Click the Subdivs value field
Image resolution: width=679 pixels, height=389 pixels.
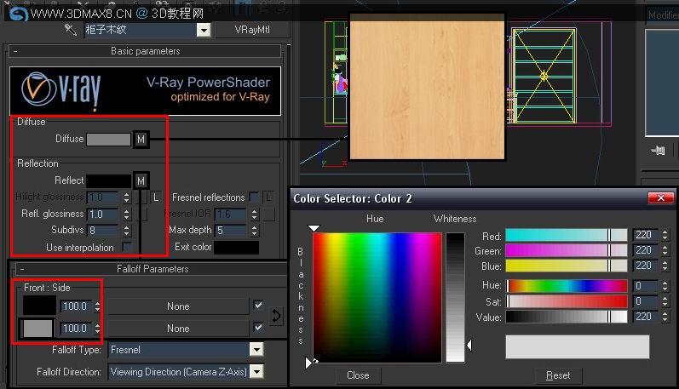(x=103, y=230)
